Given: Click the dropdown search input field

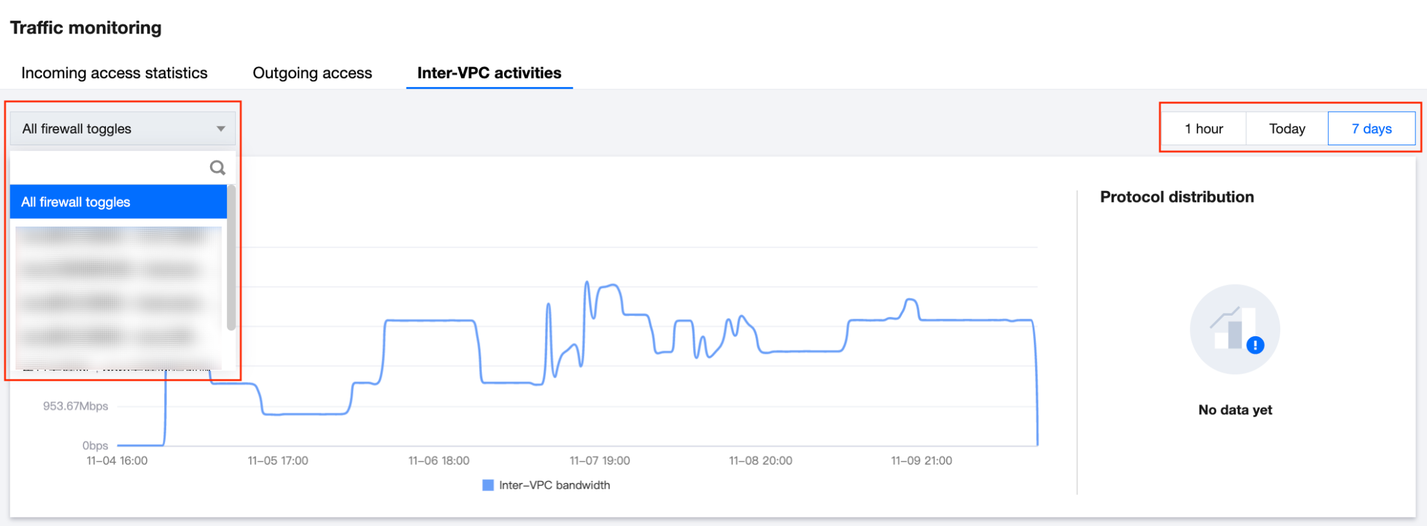Looking at the screenshot, I should pyautogui.click(x=110, y=168).
